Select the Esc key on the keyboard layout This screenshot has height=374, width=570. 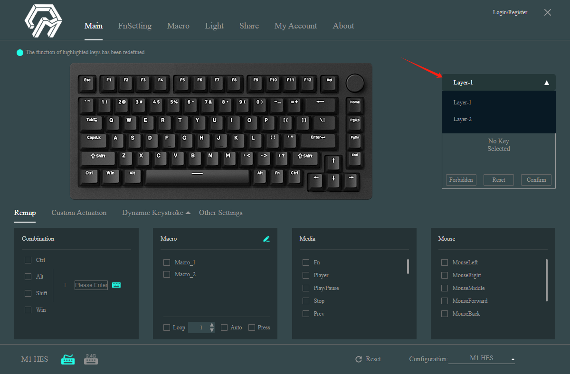point(87,83)
